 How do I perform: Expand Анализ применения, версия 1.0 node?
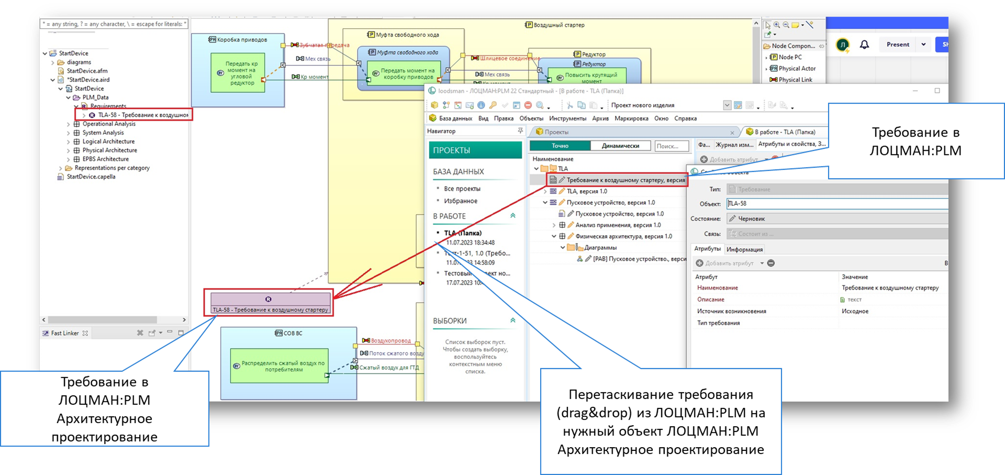pos(554,225)
